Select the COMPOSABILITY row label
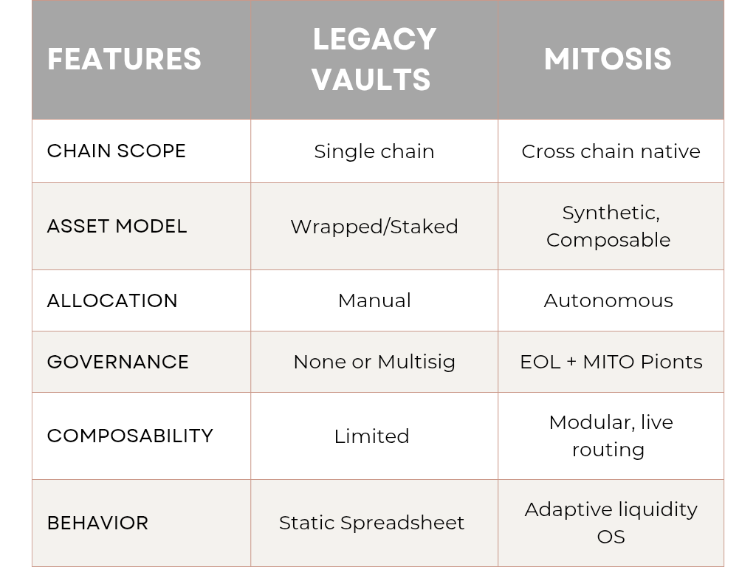This screenshot has width=756, height=567. 141,436
